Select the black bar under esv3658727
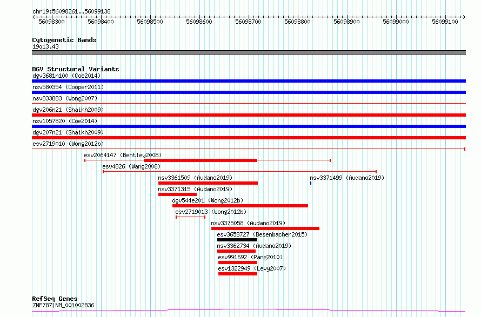 pos(237,240)
